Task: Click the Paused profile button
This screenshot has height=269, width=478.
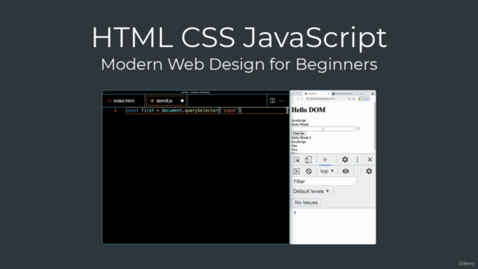Action: (x=364, y=99)
